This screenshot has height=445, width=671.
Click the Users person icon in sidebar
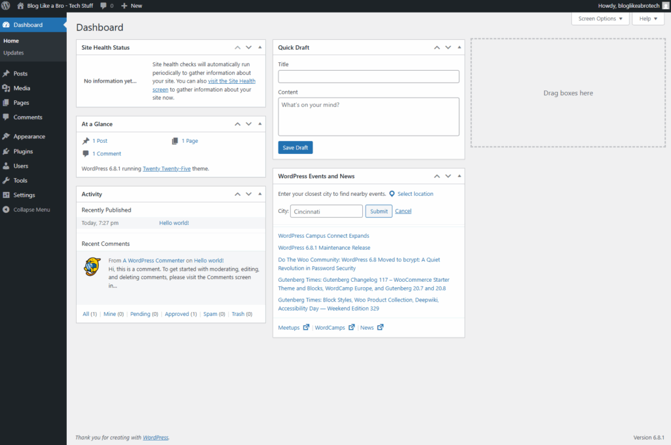pyautogui.click(x=6, y=166)
